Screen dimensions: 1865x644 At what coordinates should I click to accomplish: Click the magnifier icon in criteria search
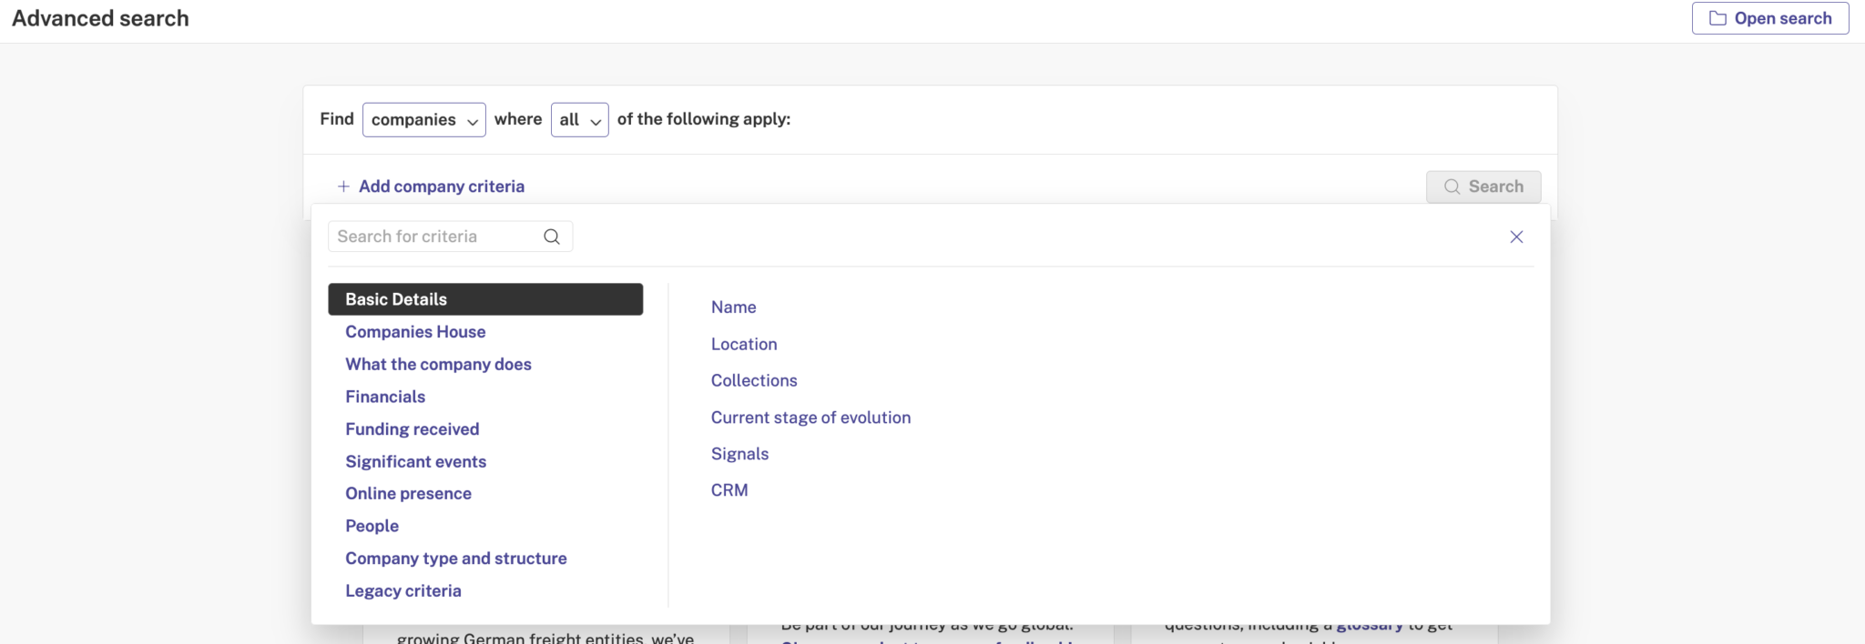pos(551,236)
